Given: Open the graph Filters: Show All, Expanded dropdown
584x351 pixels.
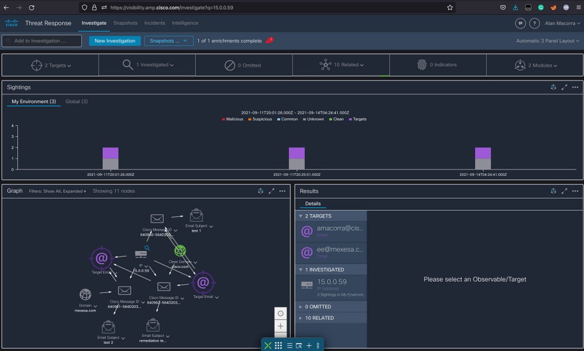Looking at the screenshot, I should click(x=57, y=191).
